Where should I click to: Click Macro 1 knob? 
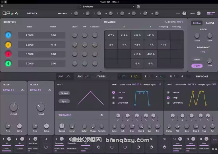[76, 13]
